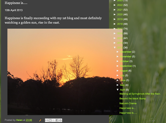166x123 pixels.
Task: Expand the 2018 archive arrow
Action: [115, 24]
